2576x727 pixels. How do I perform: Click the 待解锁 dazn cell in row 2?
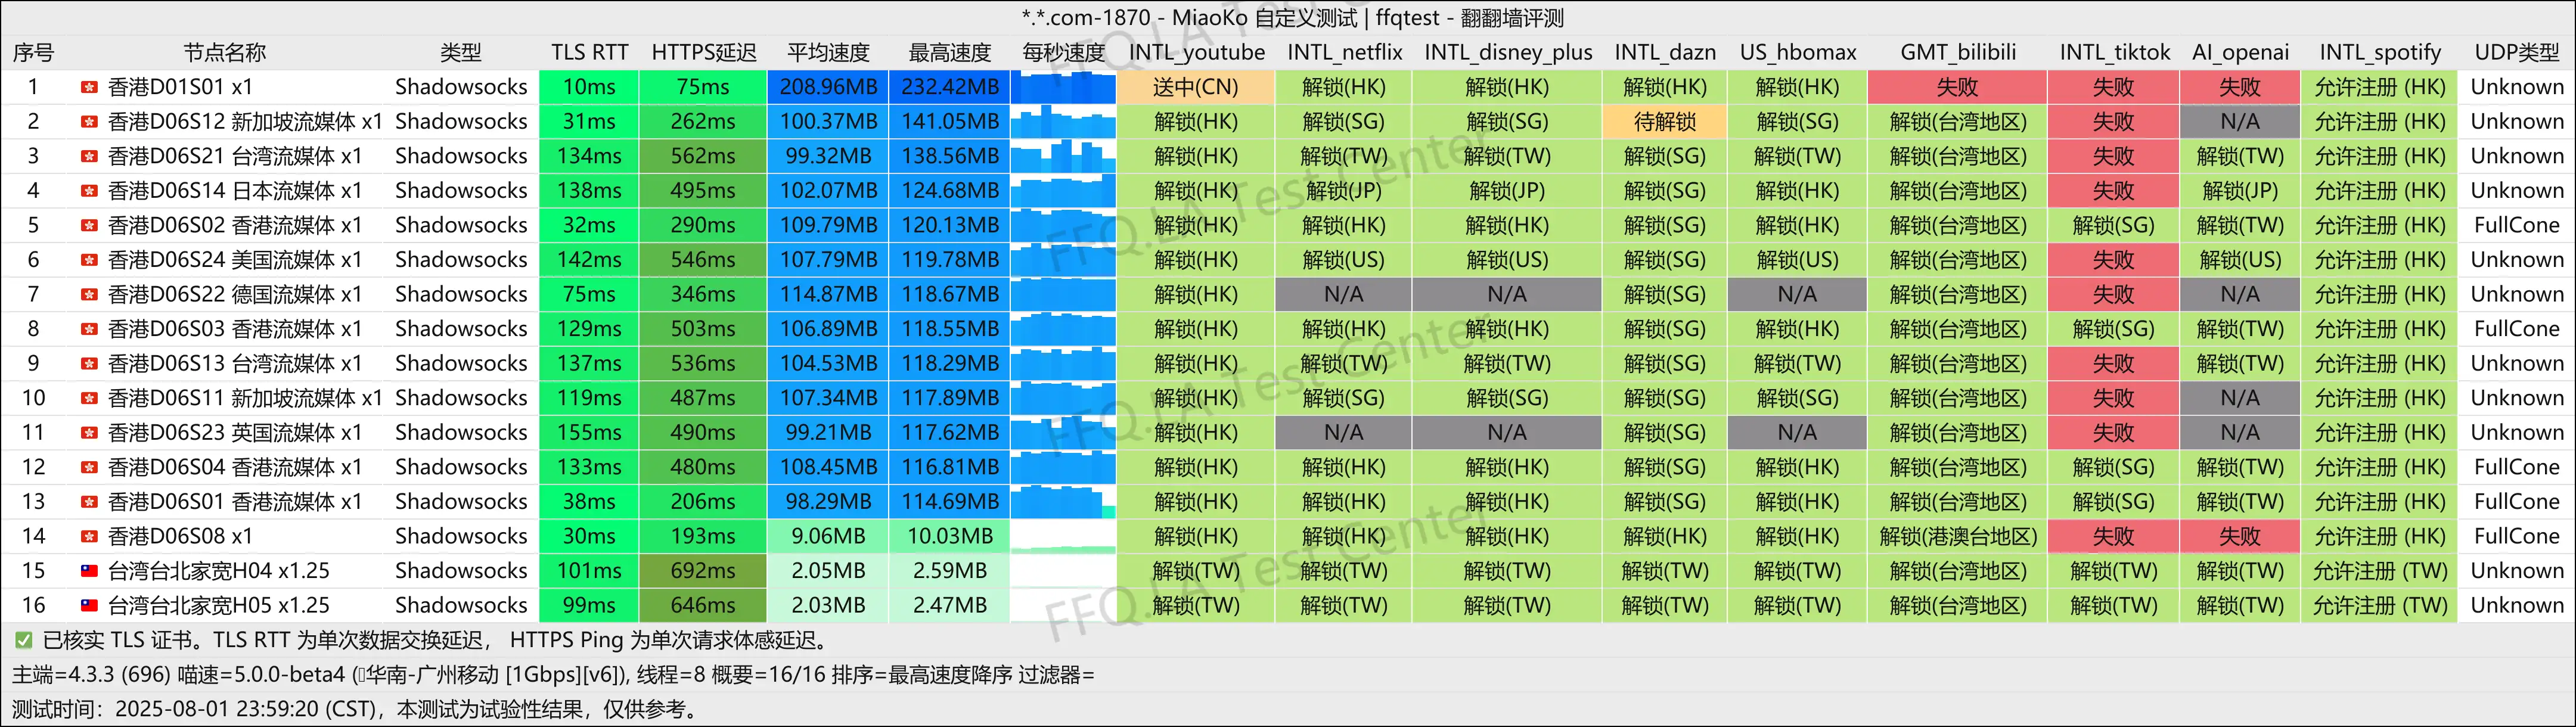click(x=1665, y=122)
